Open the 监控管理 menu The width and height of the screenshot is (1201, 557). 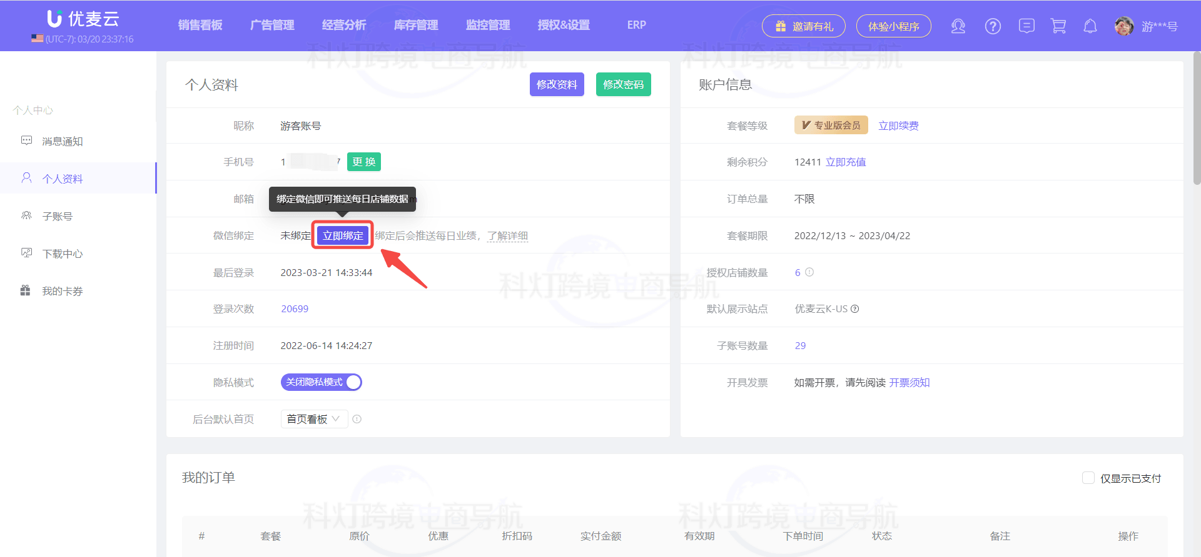click(488, 25)
